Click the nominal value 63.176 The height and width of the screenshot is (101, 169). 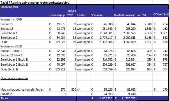click(x=108, y=51)
